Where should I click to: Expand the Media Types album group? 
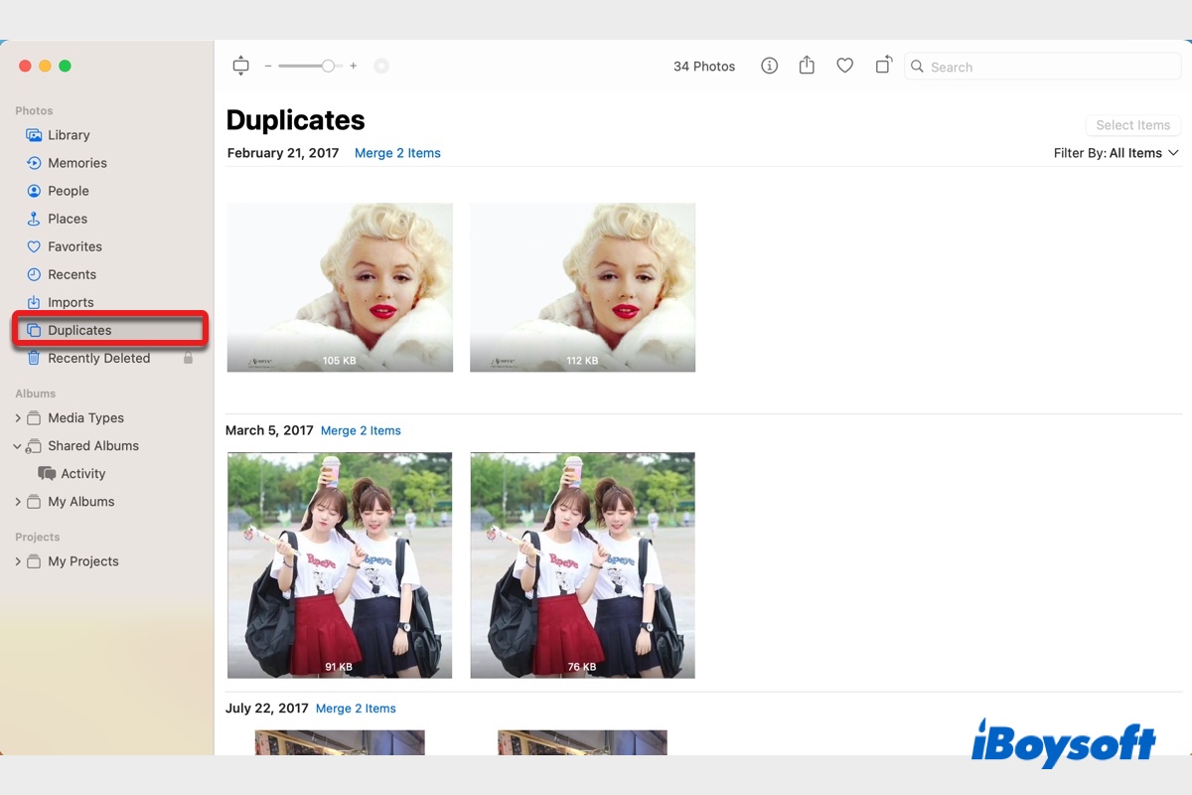point(18,418)
